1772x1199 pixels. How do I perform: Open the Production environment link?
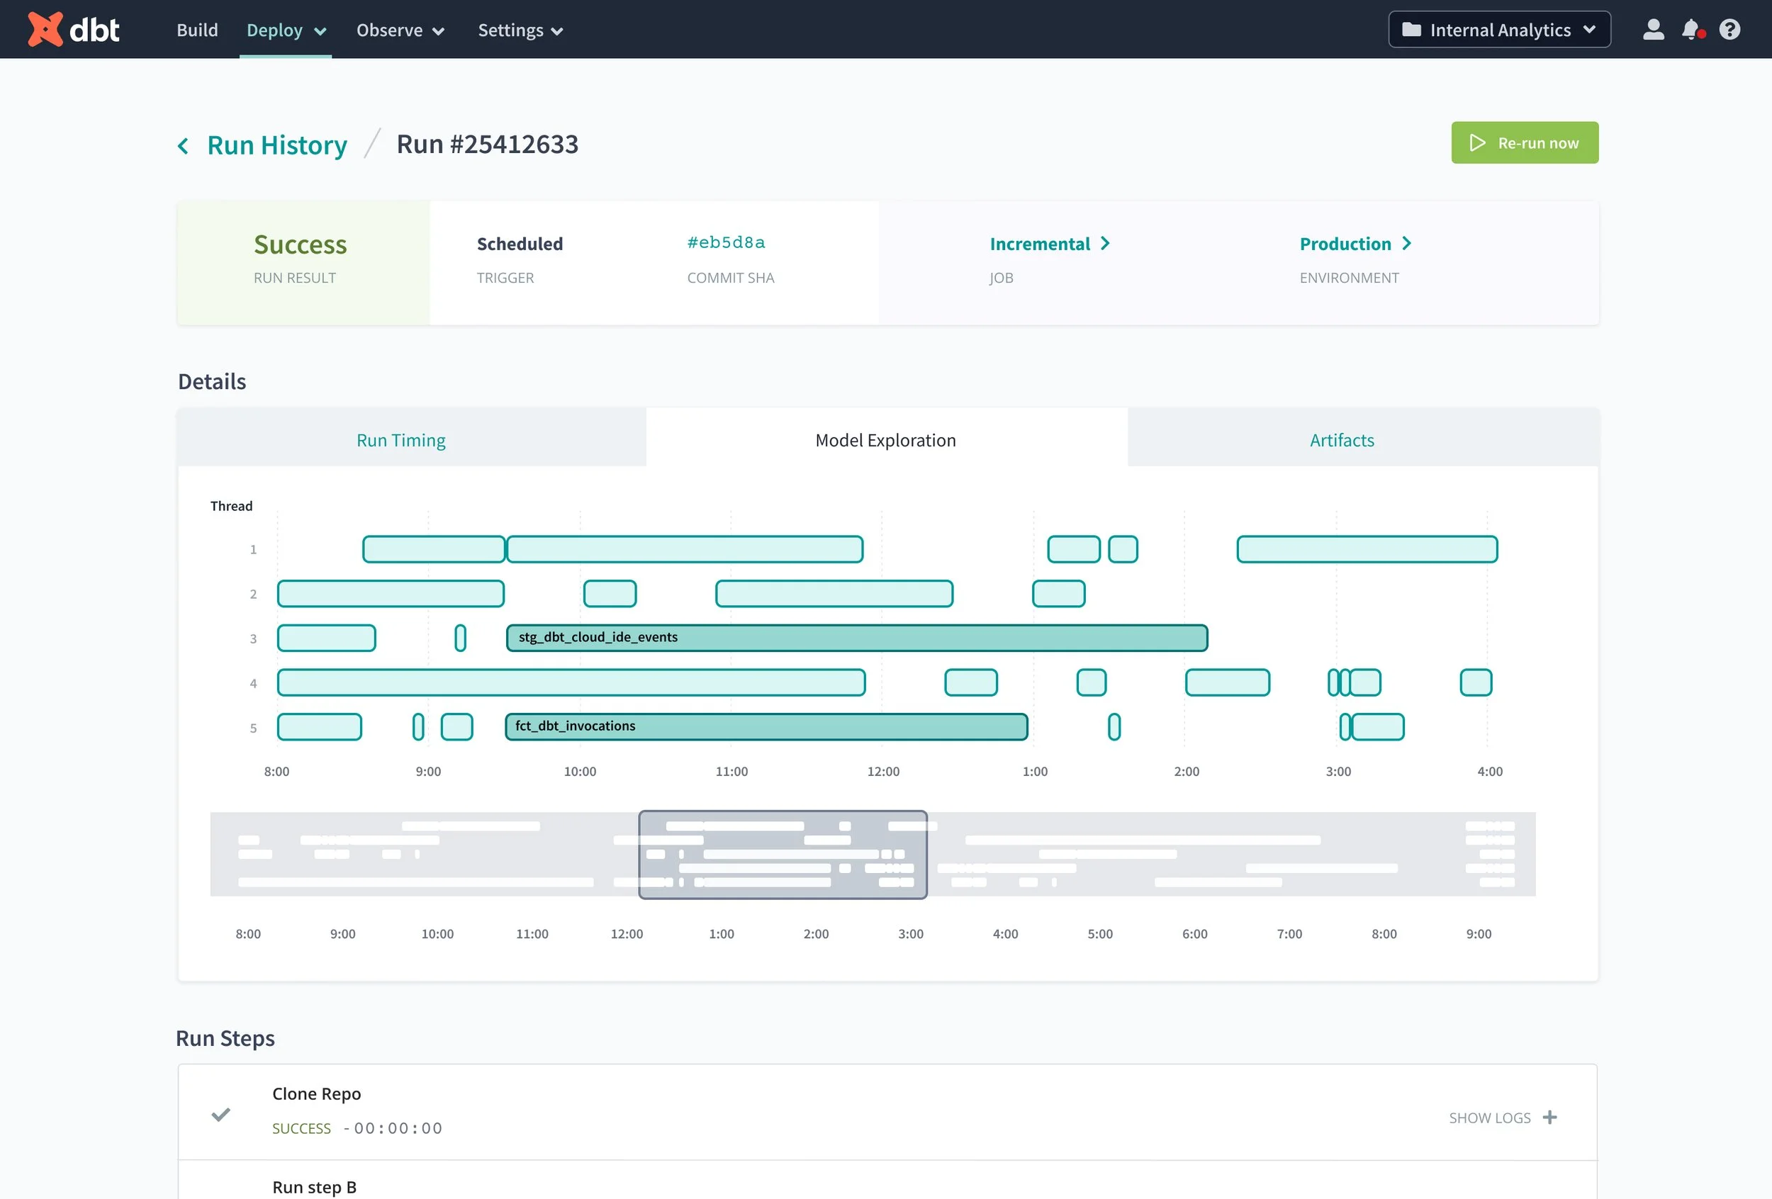click(1356, 244)
